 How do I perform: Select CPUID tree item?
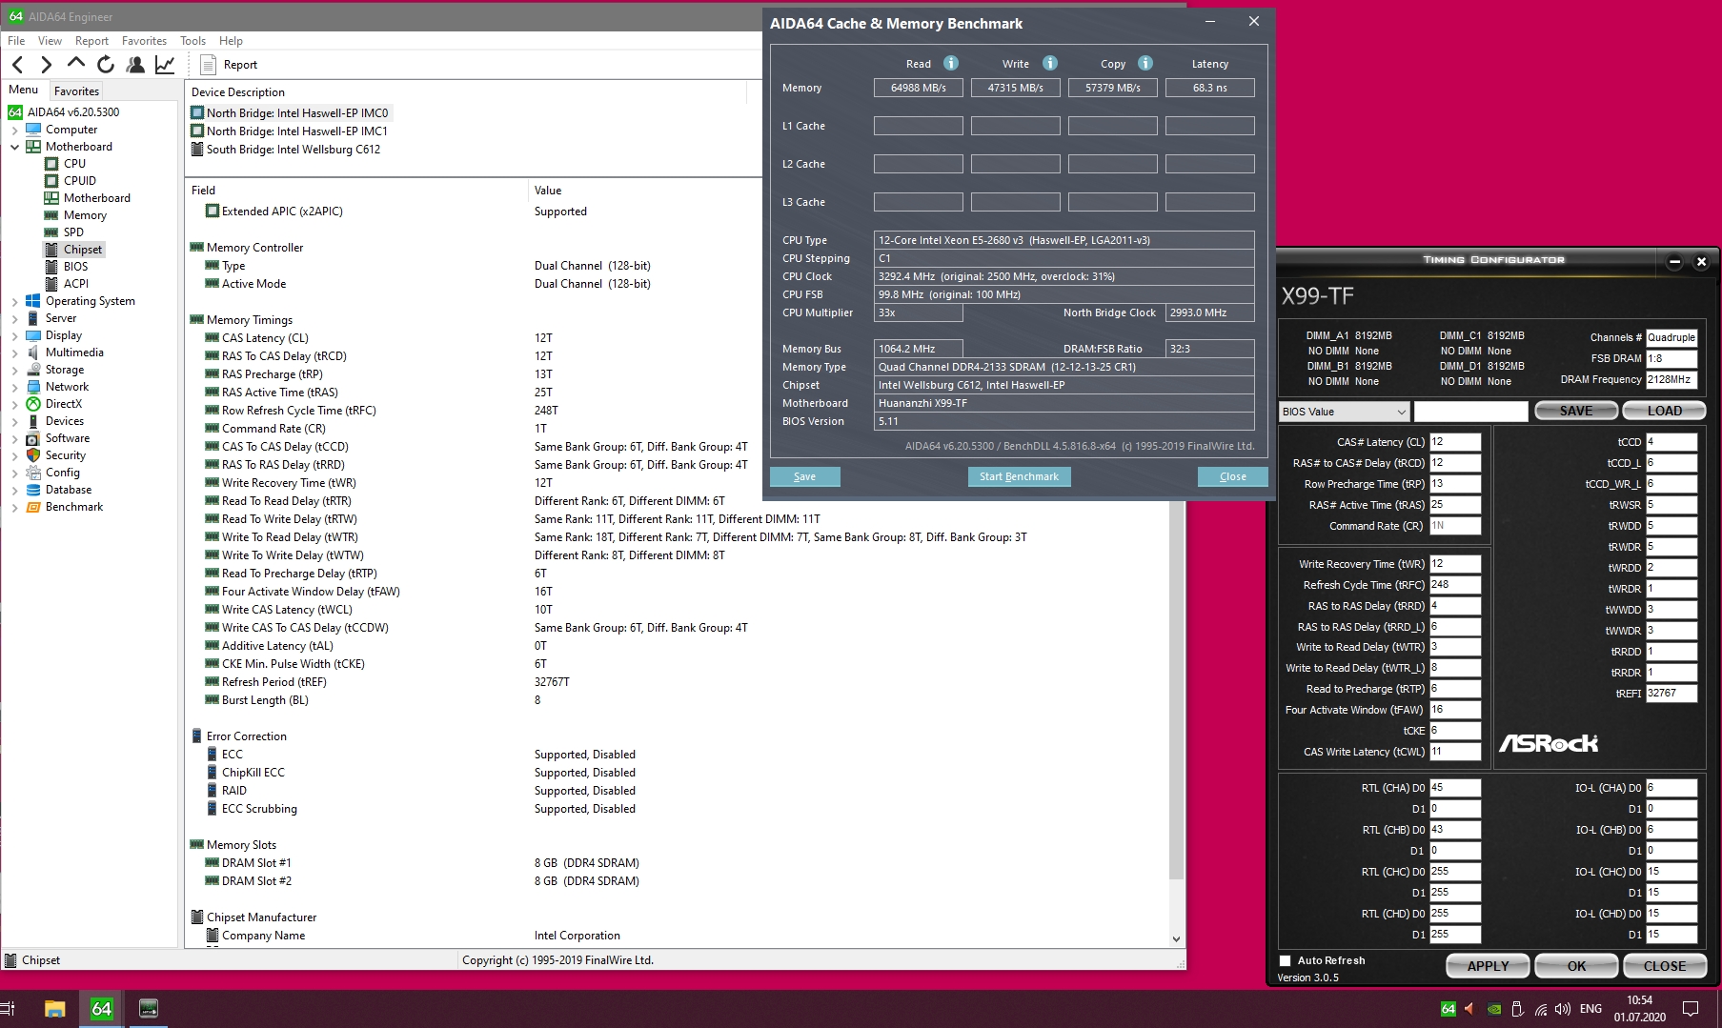pyautogui.click(x=79, y=181)
